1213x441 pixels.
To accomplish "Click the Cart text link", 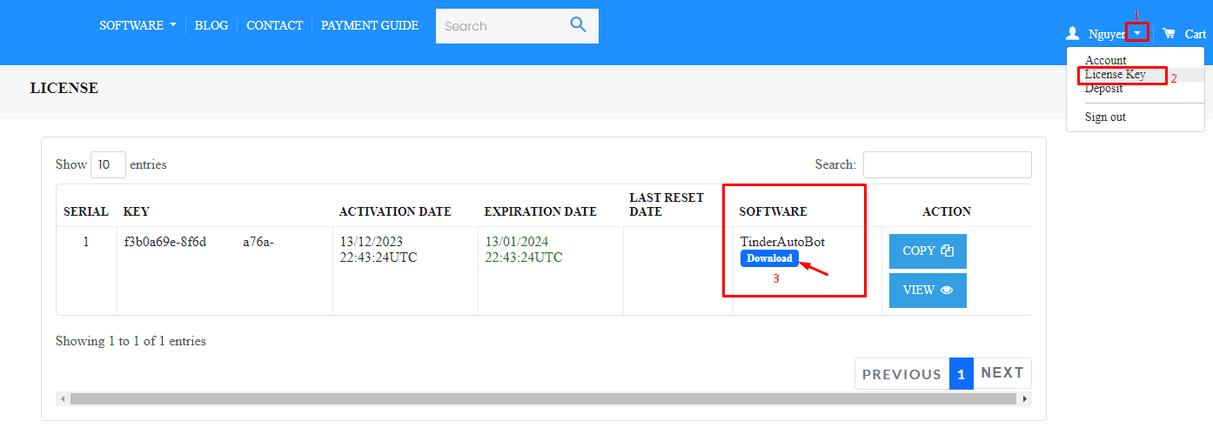I will [x=1196, y=34].
